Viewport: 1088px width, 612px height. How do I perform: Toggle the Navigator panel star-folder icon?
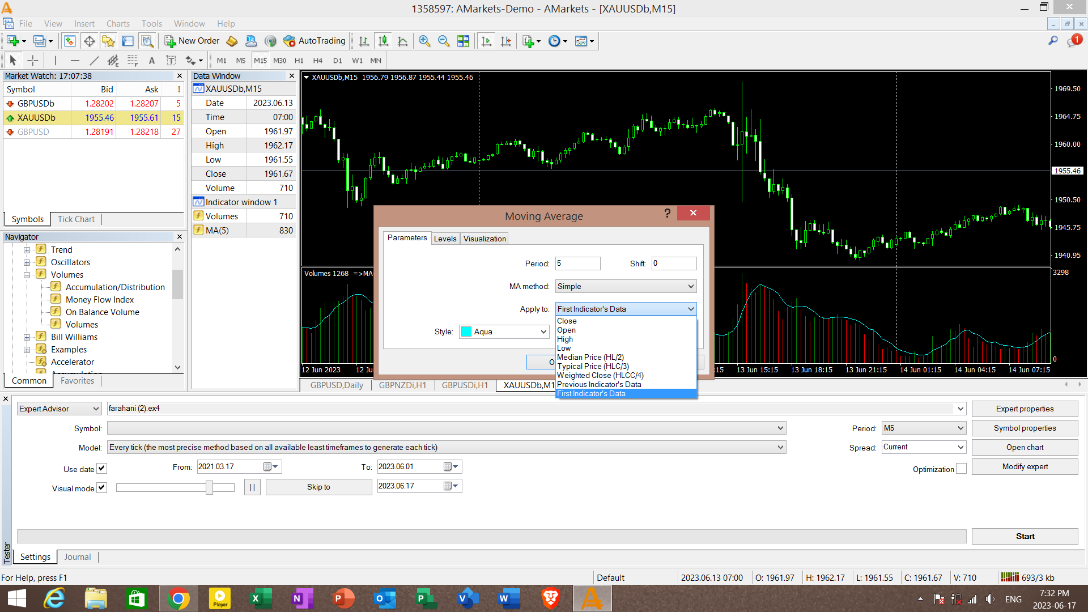click(108, 41)
